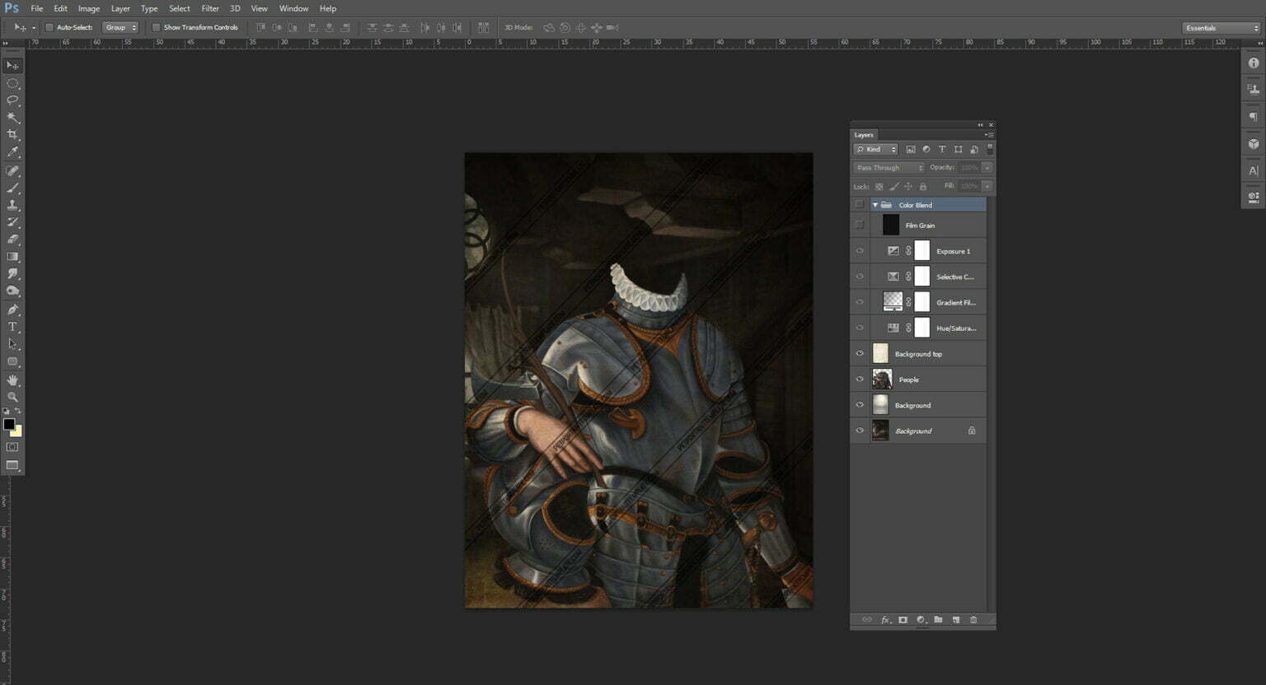Screen dimensions: 1266x685
Task: Create a new layer via Layers panel button
Action: [x=955, y=620]
